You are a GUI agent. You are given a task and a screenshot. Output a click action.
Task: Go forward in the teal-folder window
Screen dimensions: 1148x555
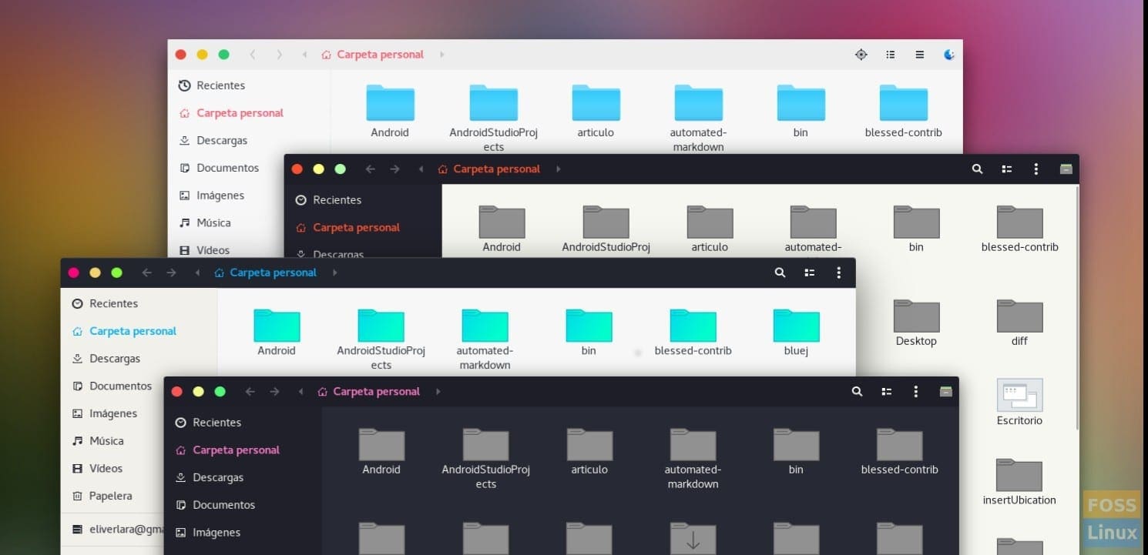click(x=171, y=272)
